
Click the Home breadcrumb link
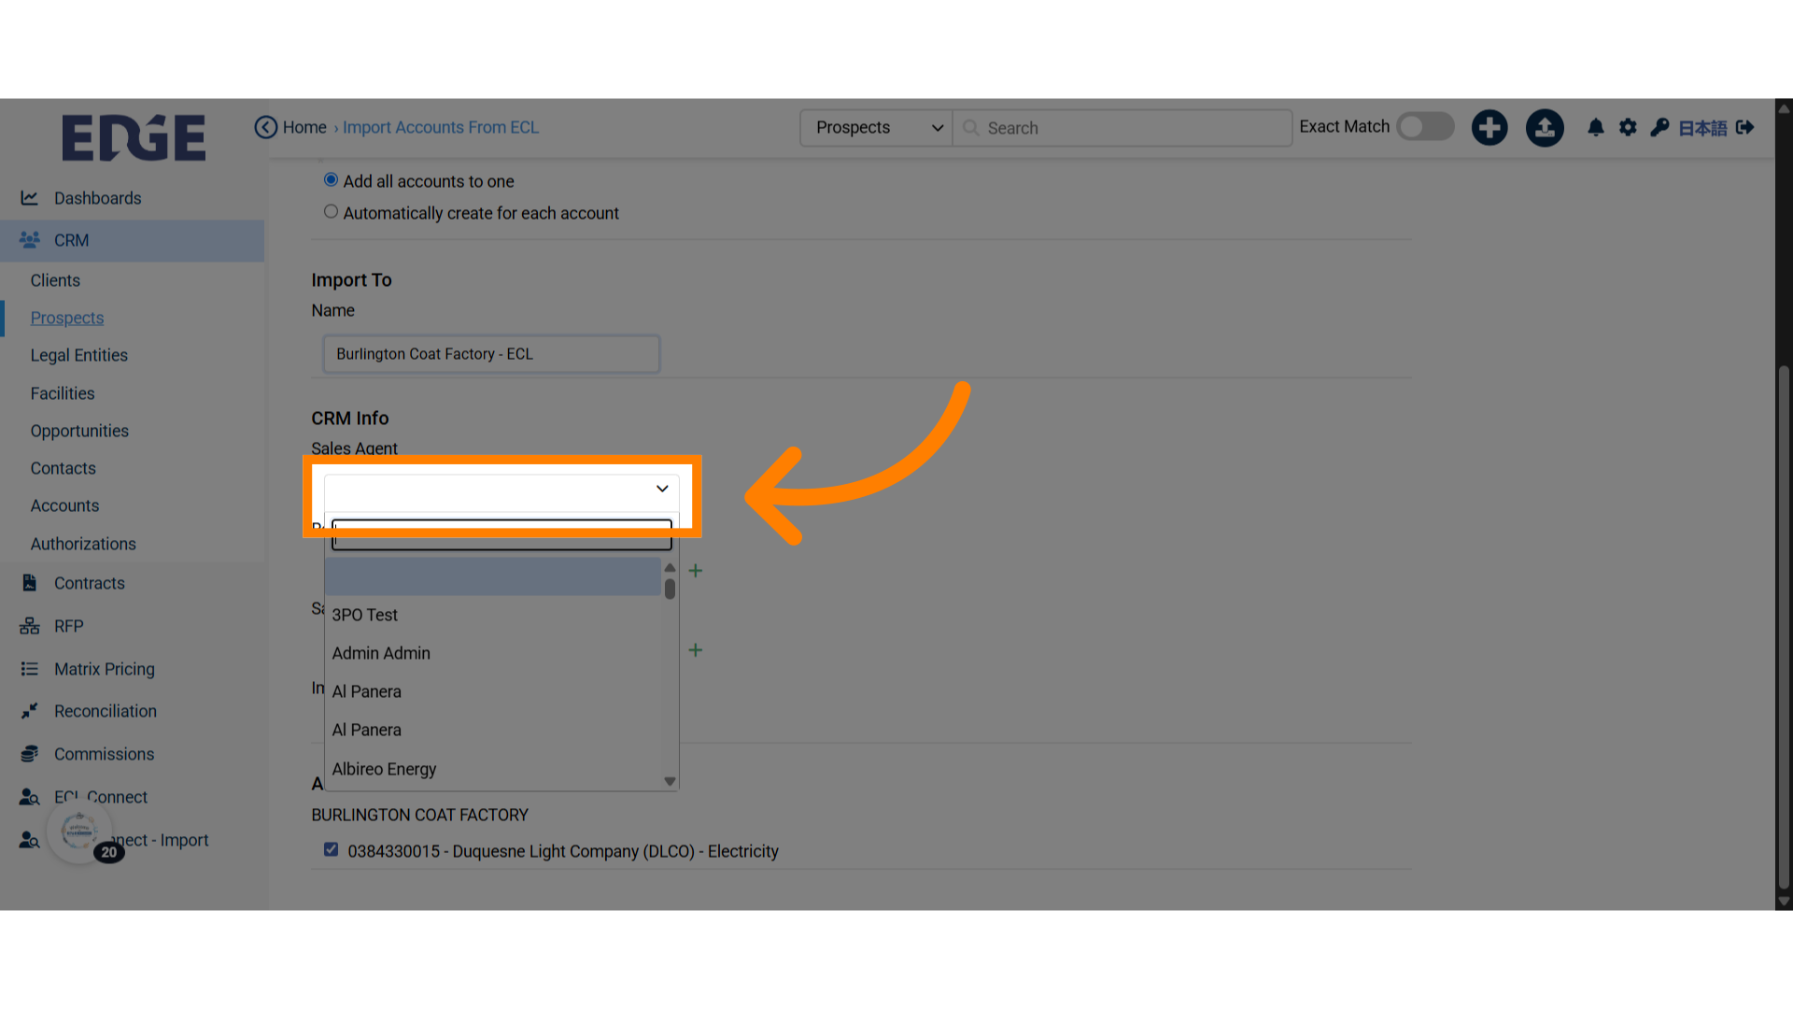click(x=304, y=127)
